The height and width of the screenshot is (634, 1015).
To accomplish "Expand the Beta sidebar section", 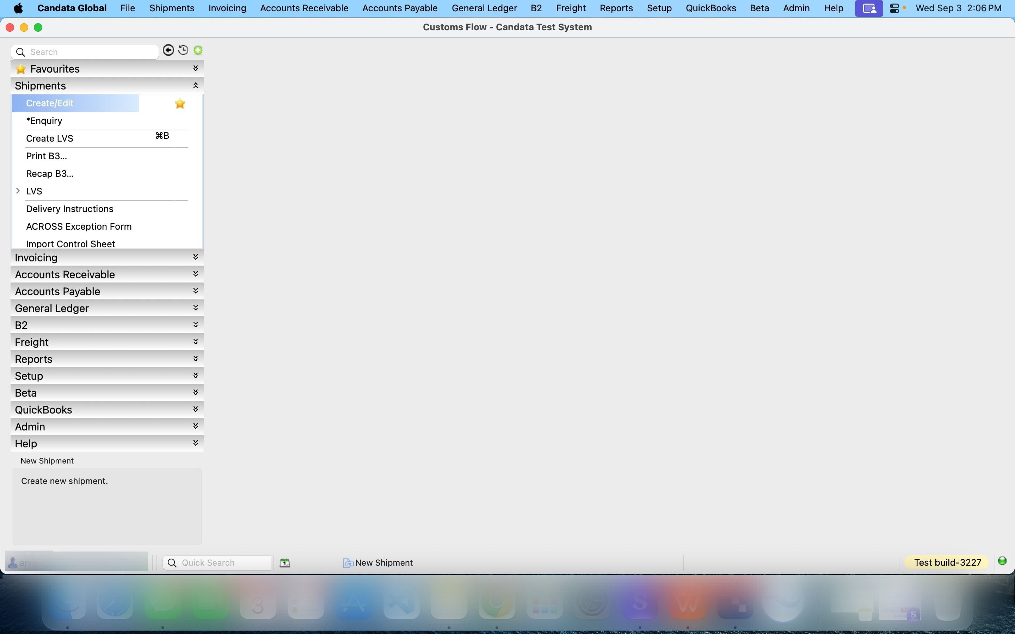I will (196, 392).
